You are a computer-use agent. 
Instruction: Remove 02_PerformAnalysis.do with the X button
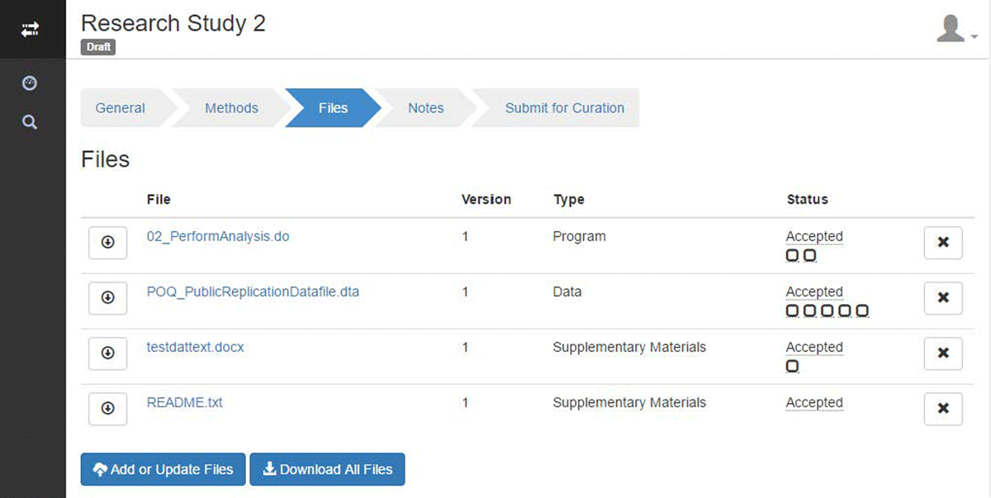pyautogui.click(x=943, y=242)
